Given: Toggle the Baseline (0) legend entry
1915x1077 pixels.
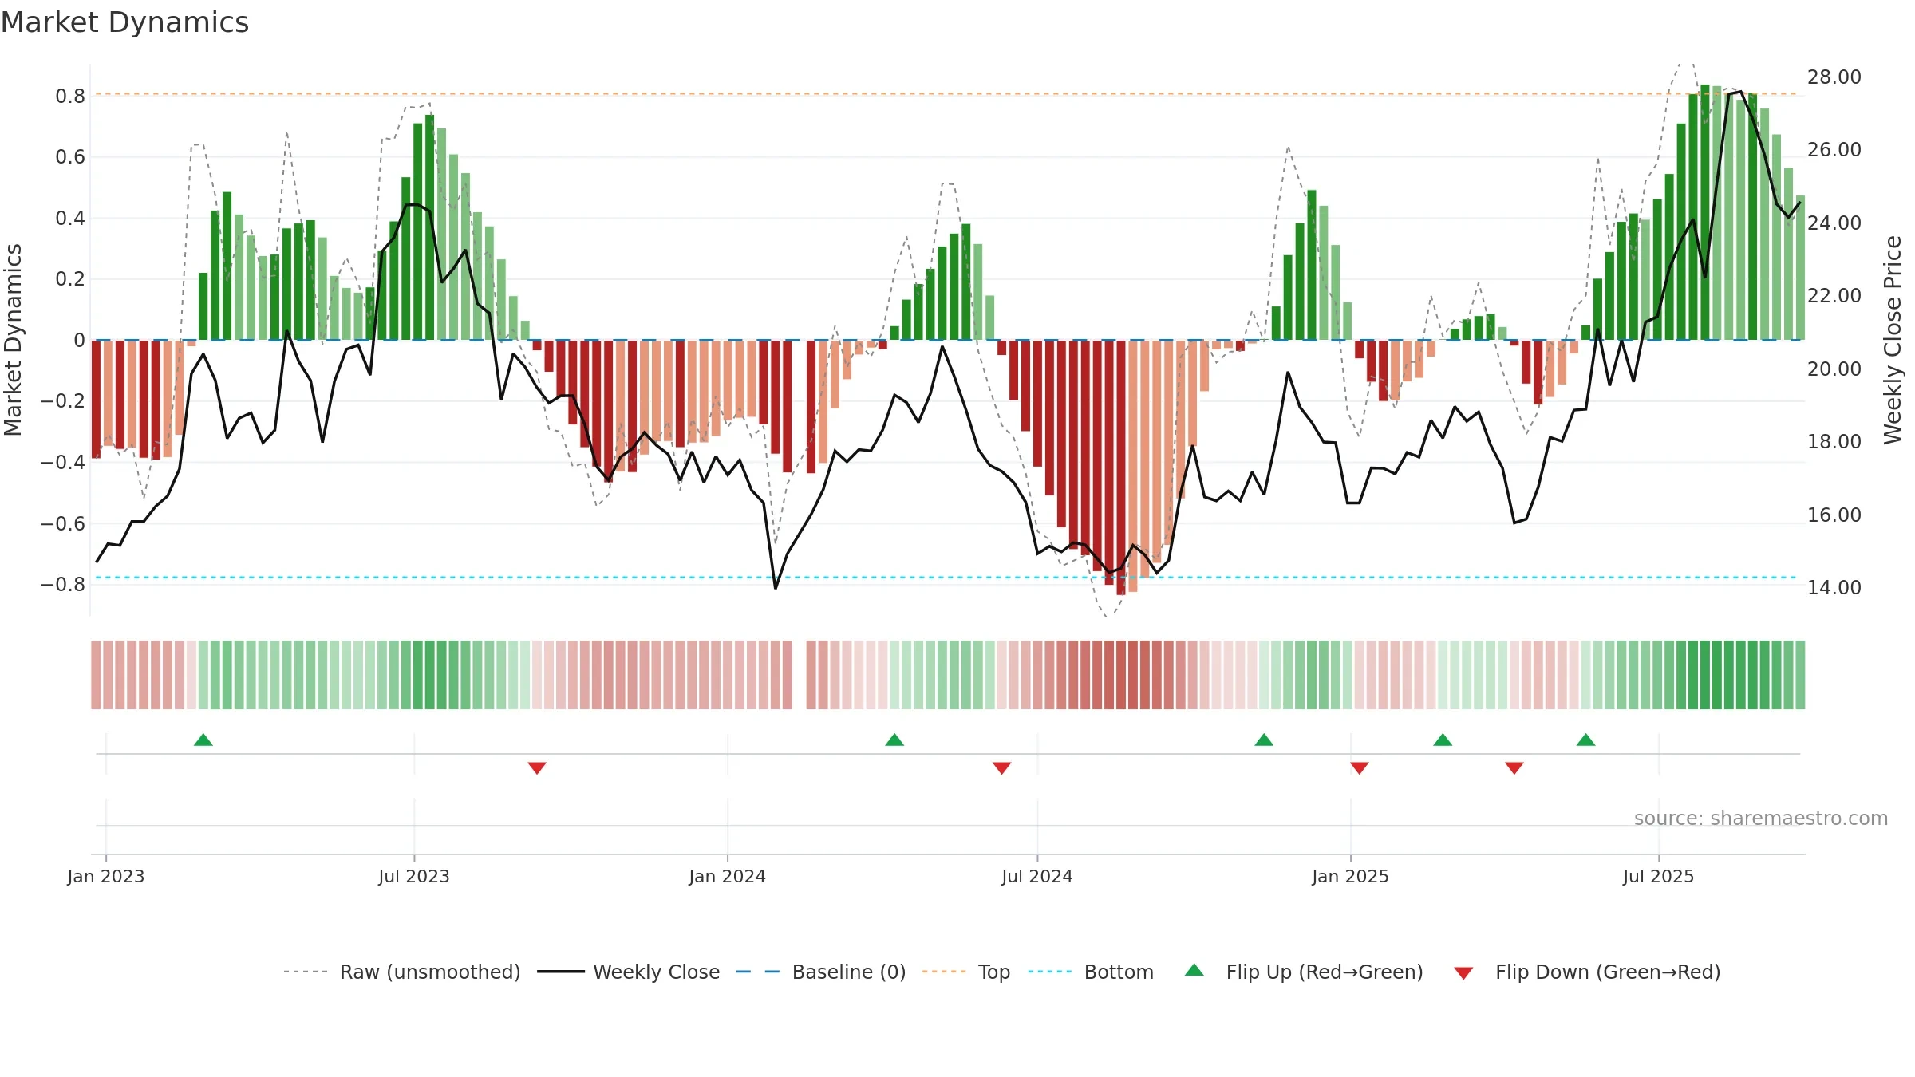Looking at the screenshot, I should (x=820, y=972).
